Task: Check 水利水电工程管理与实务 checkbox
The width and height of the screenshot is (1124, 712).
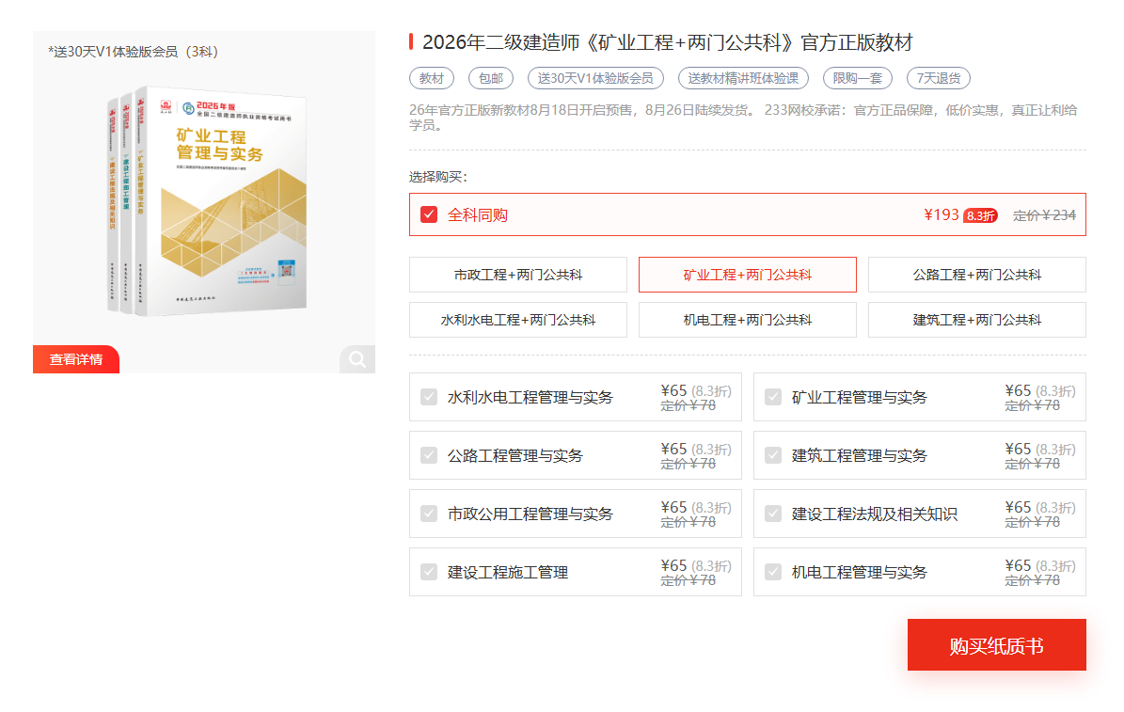Action: pos(429,397)
